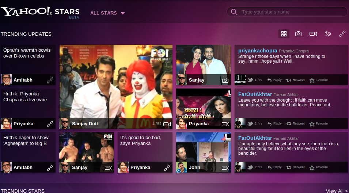Open link icon on Agneepath Big B card

tap(50, 168)
